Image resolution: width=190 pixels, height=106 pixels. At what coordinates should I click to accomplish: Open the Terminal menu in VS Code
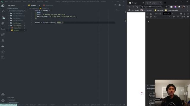tap(40, 2)
